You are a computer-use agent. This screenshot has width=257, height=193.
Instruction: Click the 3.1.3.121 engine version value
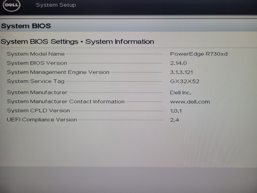tap(182, 72)
